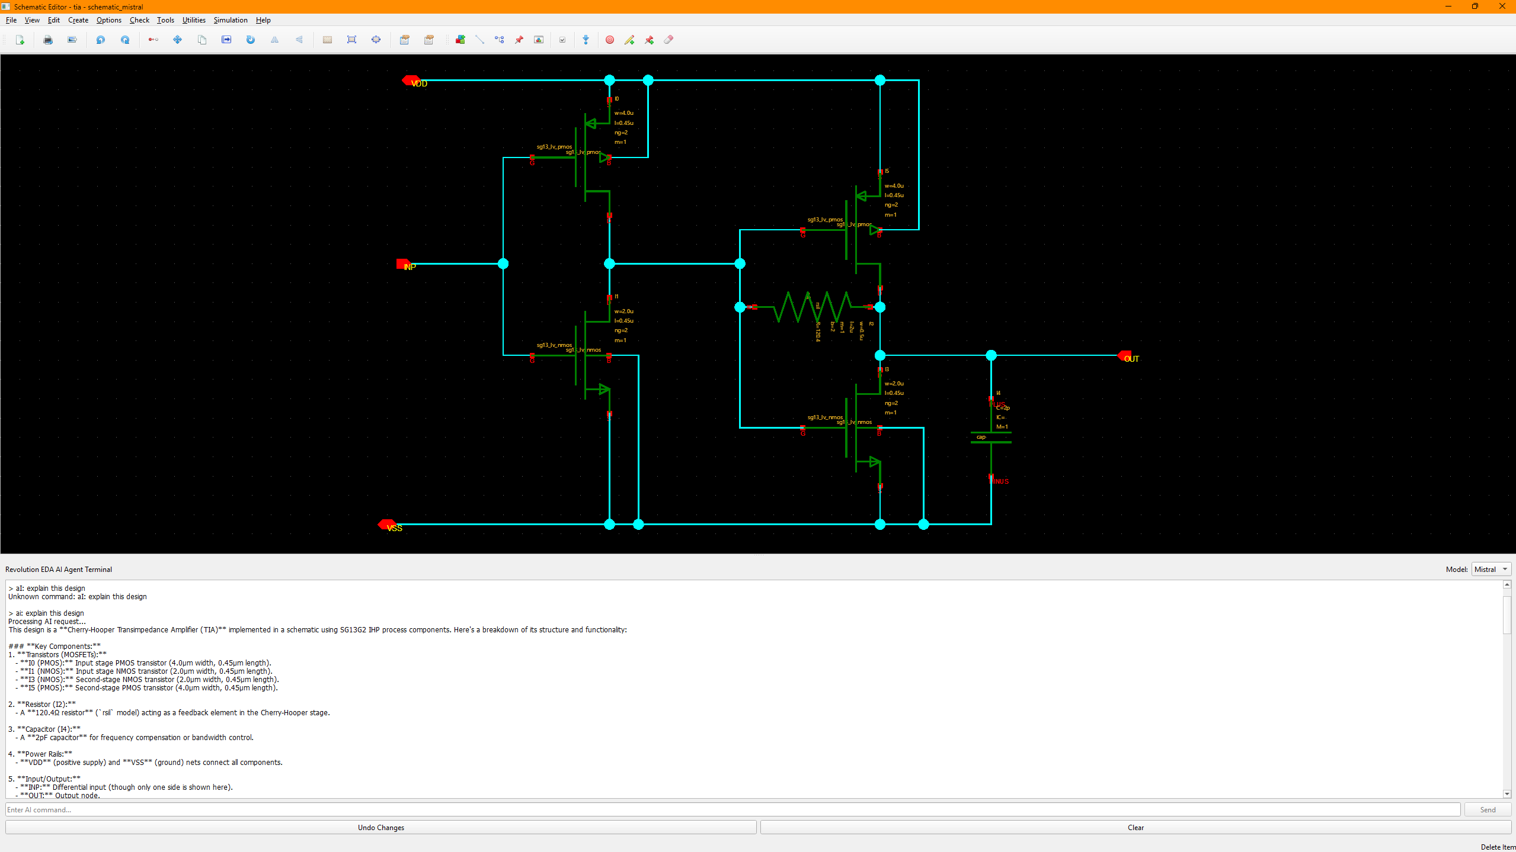The image size is (1516, 852).
Task: Open the Help menu
Action: coord(263,20)
